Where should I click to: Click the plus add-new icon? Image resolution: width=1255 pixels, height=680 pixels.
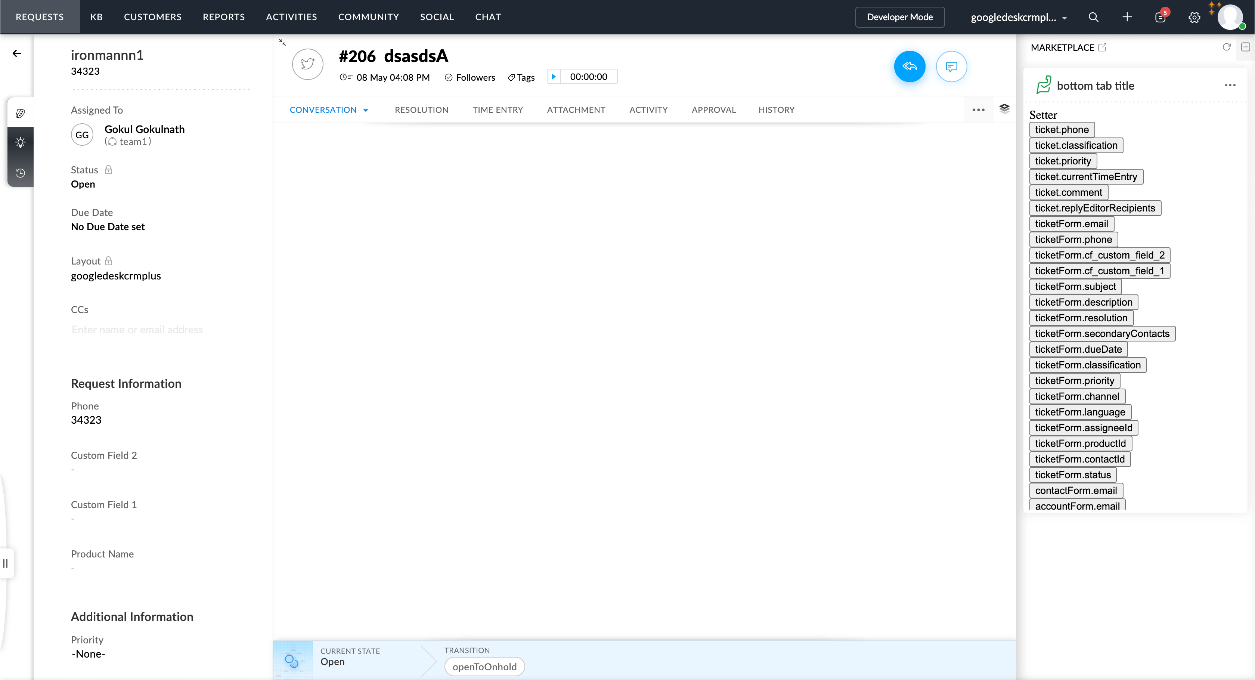click(1127, 17)
